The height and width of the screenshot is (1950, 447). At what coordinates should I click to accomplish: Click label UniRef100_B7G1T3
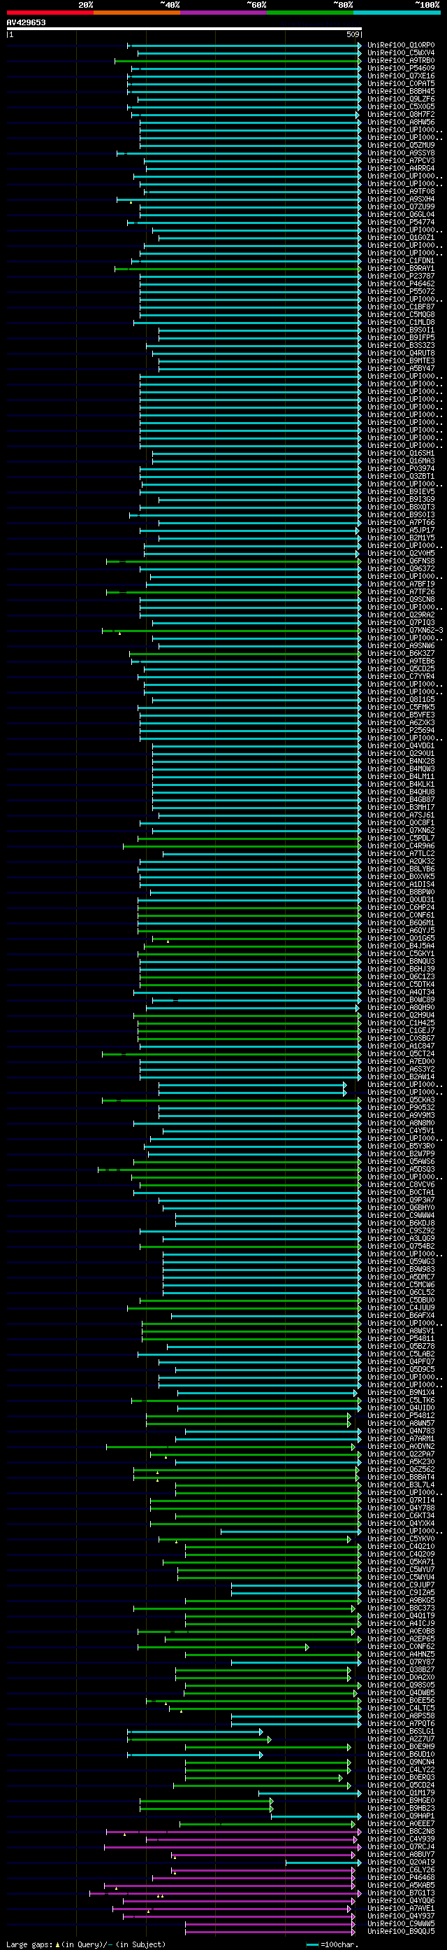point(401,1893)
